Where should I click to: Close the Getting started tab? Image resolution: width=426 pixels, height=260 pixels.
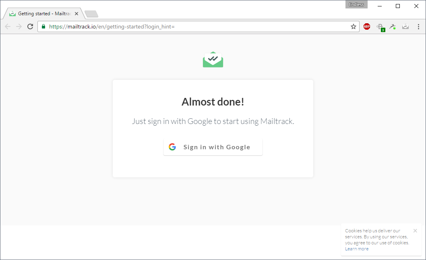click(x=77, y=14)
